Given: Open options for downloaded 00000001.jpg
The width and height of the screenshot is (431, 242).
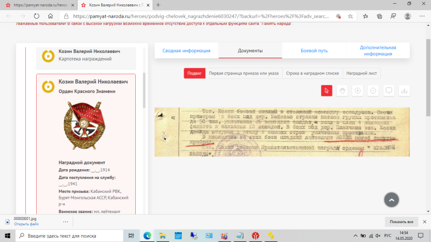Looking at the screenshot, I should 65,222.
